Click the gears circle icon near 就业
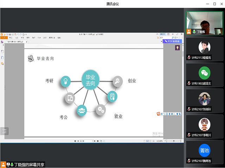The width and height of the screenshot is (225, 168). pos(101,110)
